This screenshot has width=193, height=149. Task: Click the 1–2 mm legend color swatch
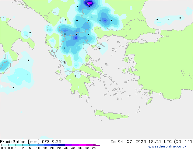tap(19, 145)
